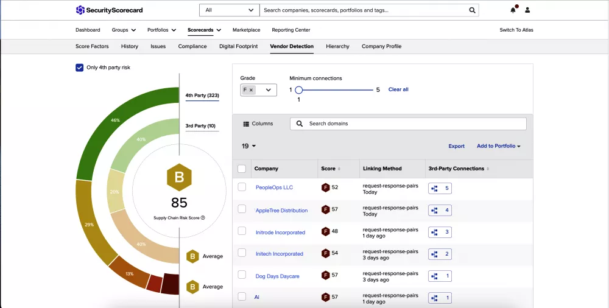Click Switch To Atlas
This screenshot has height=308, width=609.
pos(516,30)
